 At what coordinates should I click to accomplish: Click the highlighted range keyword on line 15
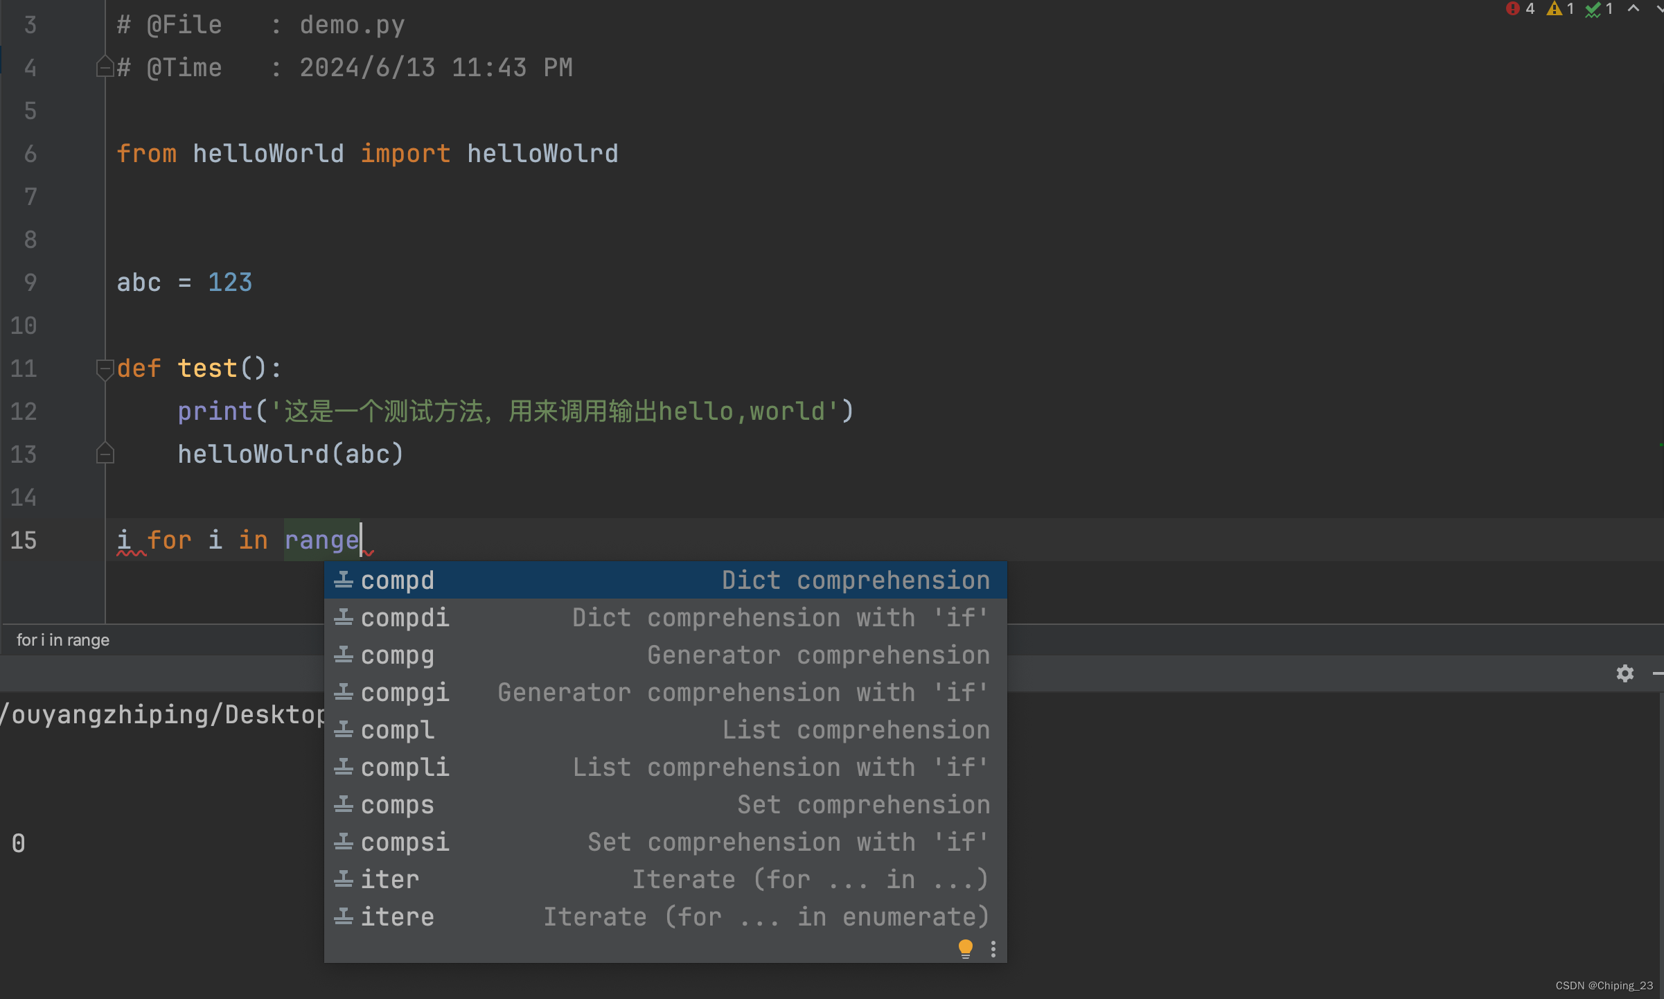322,540
